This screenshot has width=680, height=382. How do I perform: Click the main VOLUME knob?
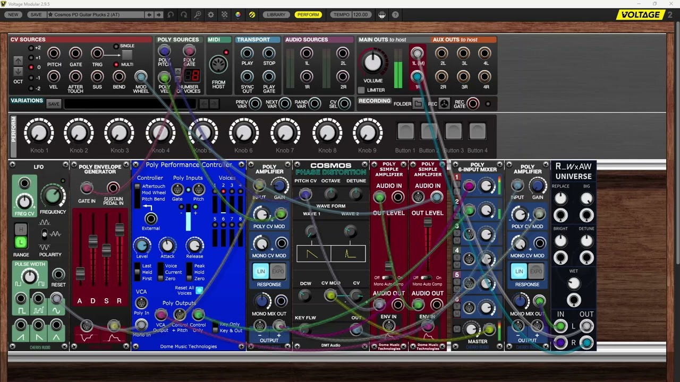pyautogui.click(x=373, y=63)
